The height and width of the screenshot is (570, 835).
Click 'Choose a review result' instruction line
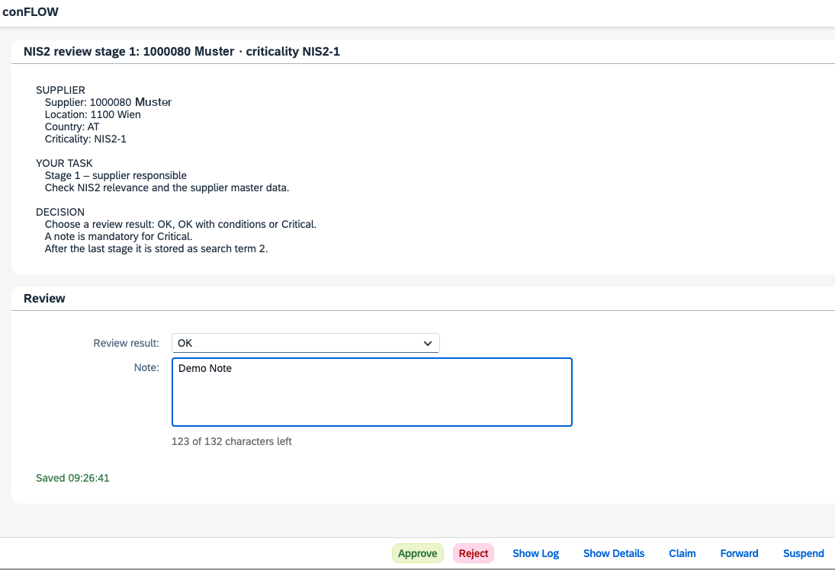181,224
